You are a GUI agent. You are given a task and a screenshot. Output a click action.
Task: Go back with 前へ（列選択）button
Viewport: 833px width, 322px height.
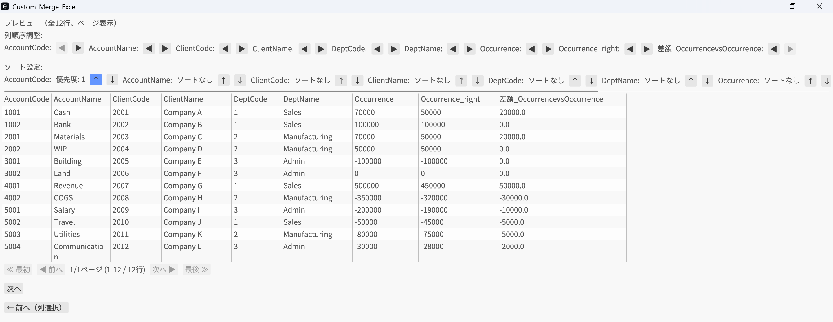tap(36, 308)
